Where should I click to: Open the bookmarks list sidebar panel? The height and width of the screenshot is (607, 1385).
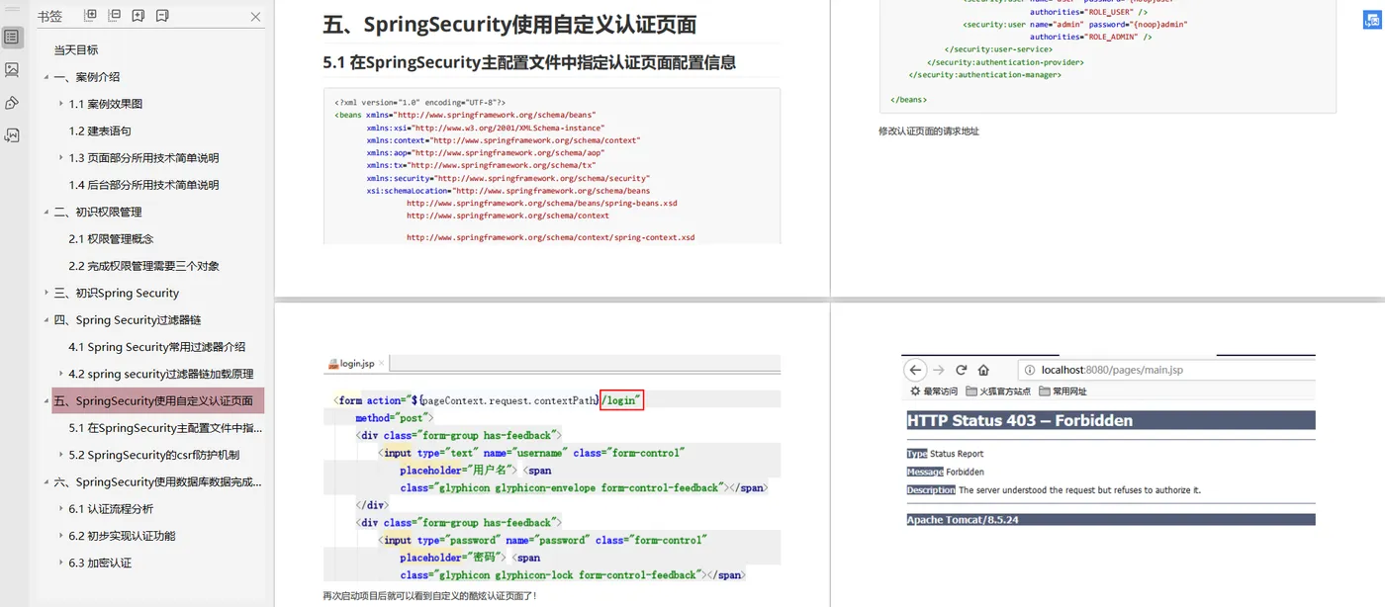[12, 38]
